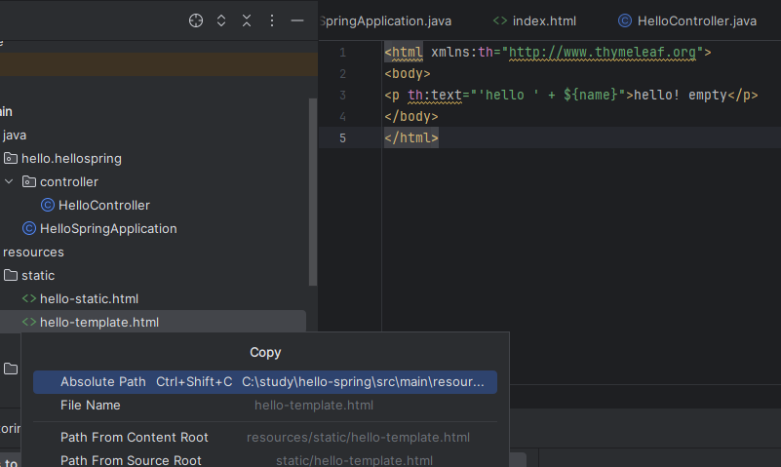Click the th:text attribute on line 3
This screenshot has width=781, height=467.
click(434, 96)
